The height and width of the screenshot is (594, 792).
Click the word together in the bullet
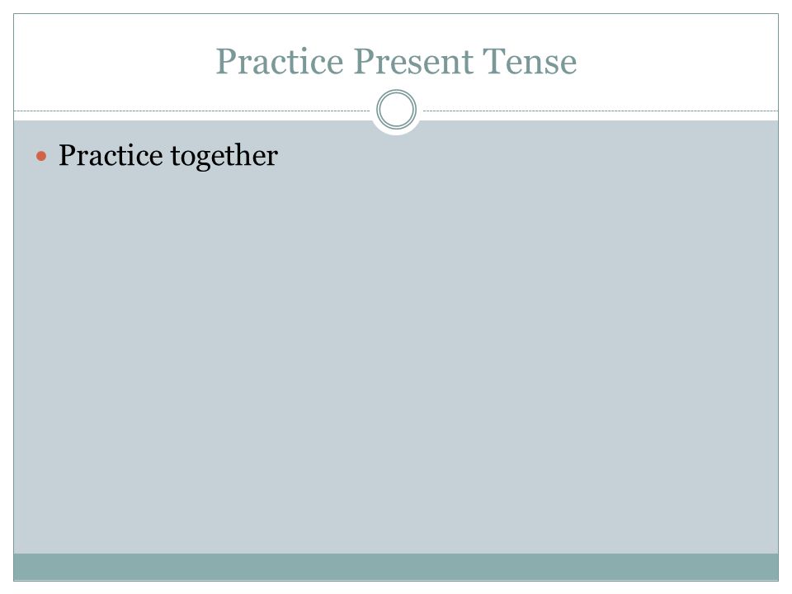tap(224, 156)
